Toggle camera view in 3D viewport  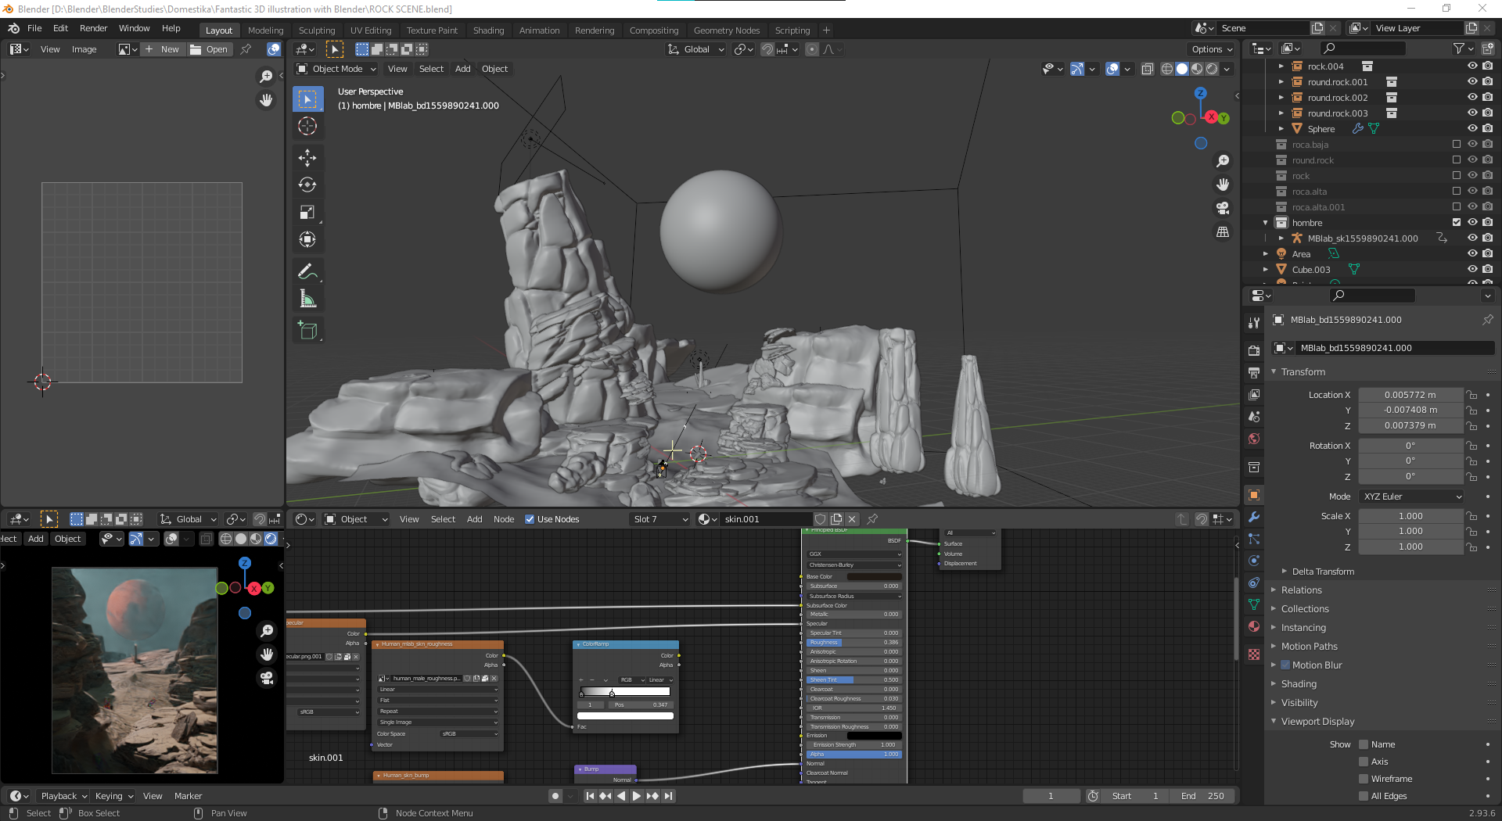[x=1223, y=208]
